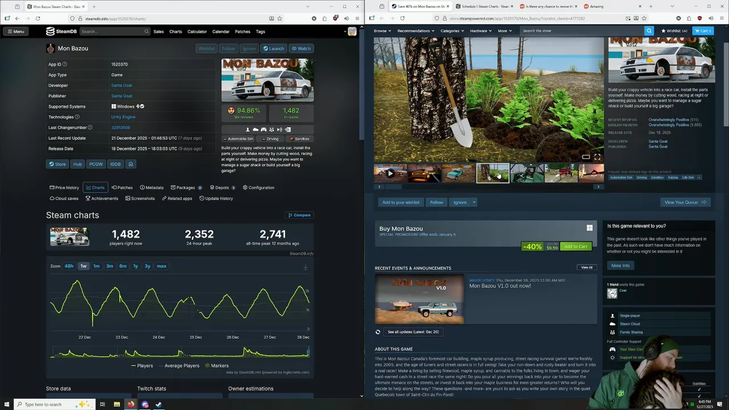Image resolution: width=729 pixels, height=410 pixels.
Task: Advance the thumbnail strip with right arrow
Action: (598, 187)
